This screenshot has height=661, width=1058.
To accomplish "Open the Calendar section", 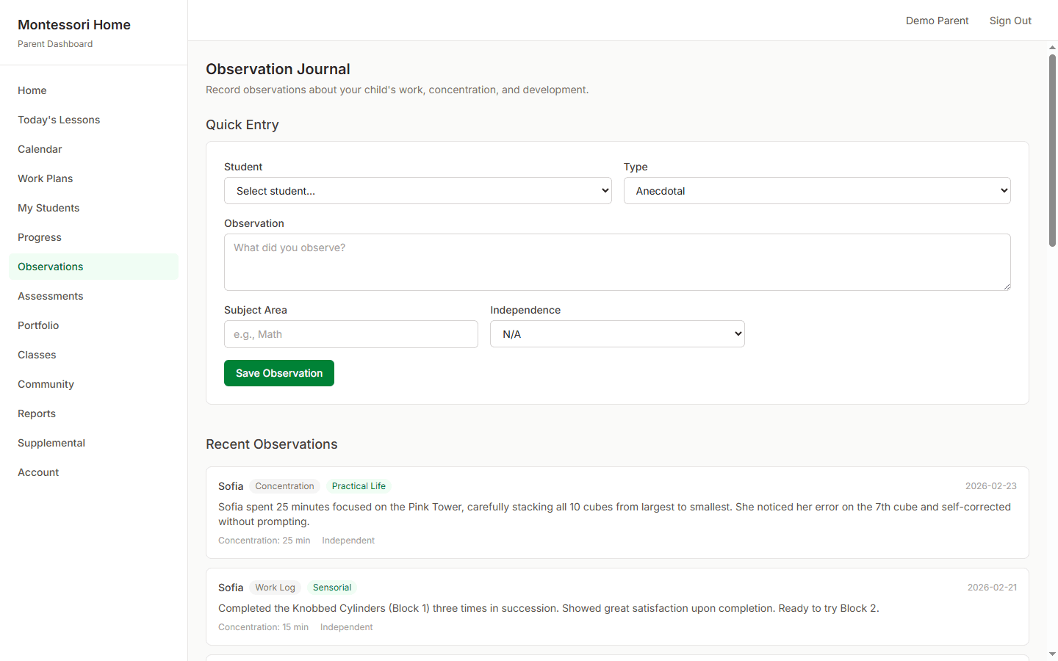I will [x=40, y=148].
